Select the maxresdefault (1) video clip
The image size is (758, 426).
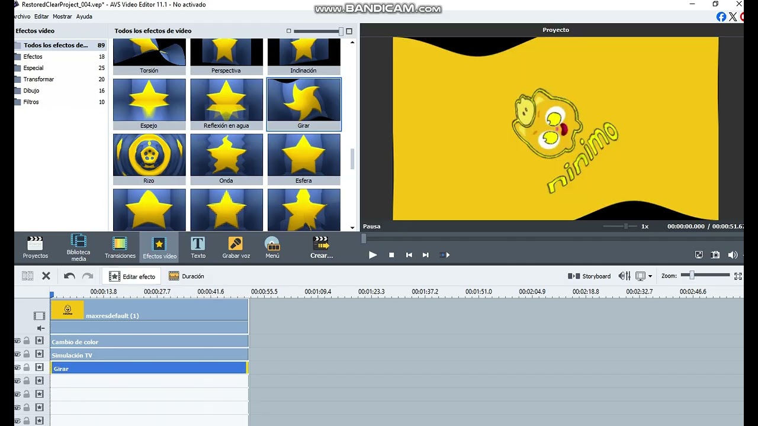[149, 310]
